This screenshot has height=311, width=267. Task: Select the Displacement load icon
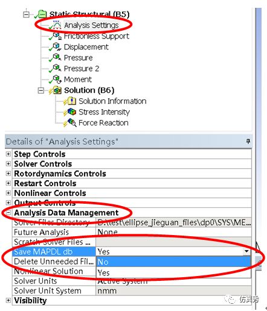[57, 46]
